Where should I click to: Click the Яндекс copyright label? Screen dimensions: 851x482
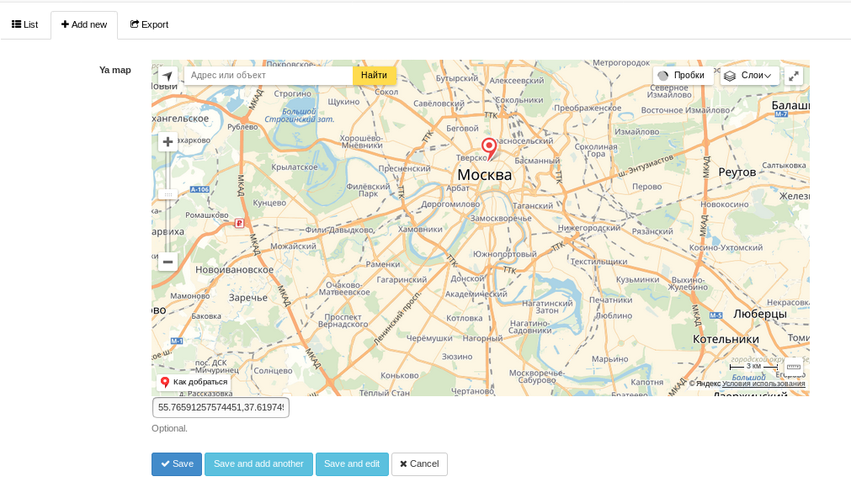(x=705, y=384)
